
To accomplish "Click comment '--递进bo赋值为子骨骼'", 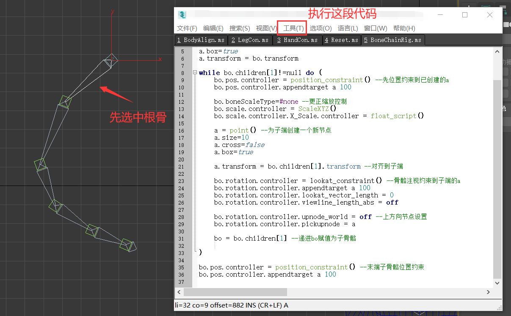I will click(324, 238).
